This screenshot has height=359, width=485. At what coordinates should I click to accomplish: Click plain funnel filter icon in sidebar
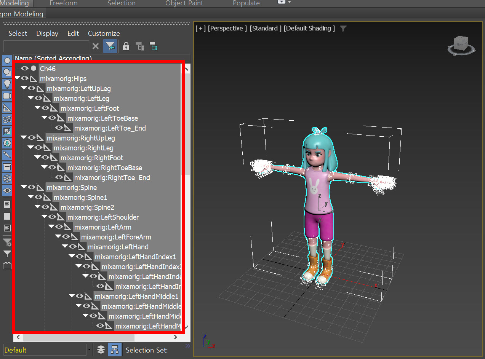[7, 254]
